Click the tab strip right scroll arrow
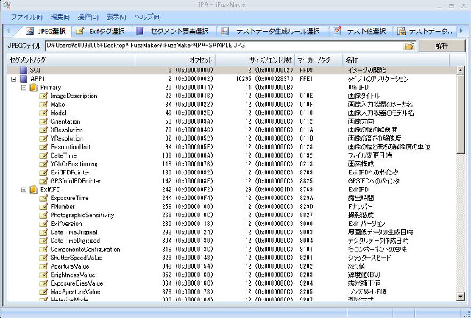471x318 pixels. 461,31
